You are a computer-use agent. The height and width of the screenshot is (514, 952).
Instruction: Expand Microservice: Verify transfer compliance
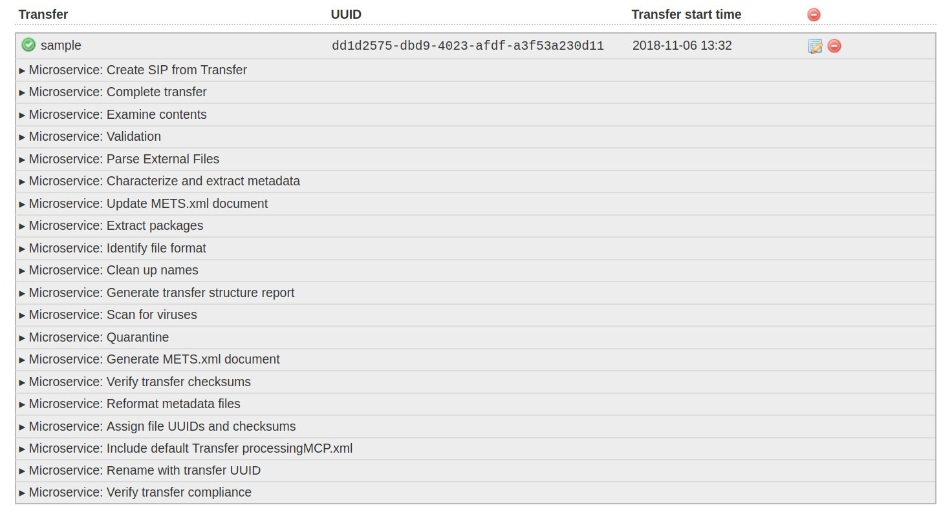tap(140, 492)
